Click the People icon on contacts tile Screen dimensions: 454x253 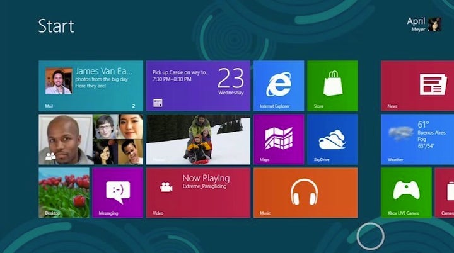click(x=50, y=157)
